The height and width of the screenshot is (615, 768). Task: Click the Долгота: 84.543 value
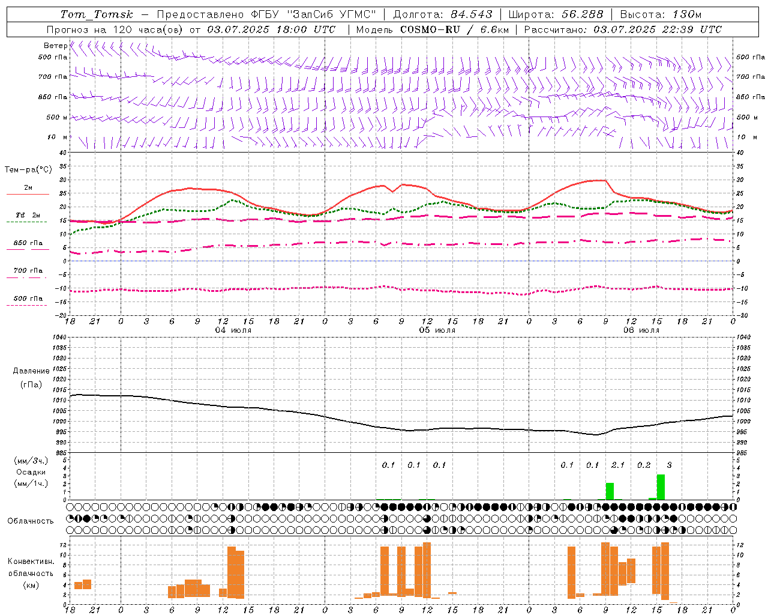pos(443,14)
